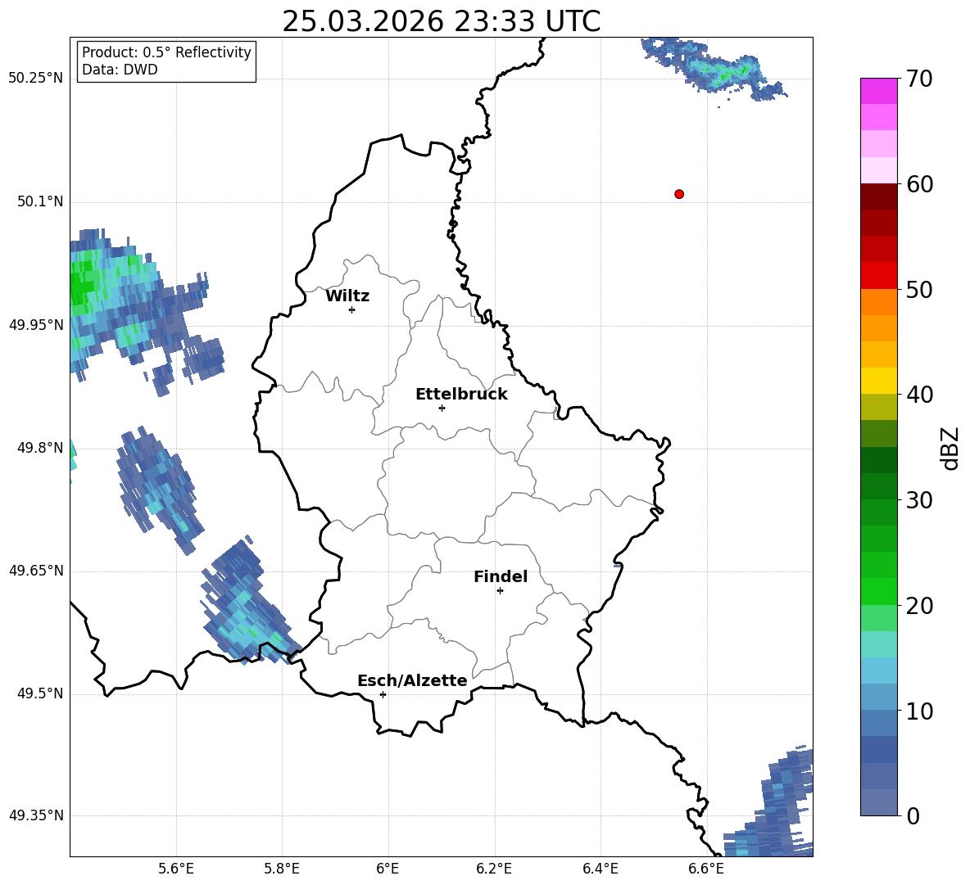Click the 5.8°E longitude label
Screen dimensions: 970x885
282,869
